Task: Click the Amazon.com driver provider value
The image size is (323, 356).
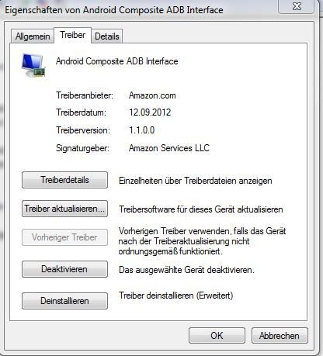Action: pyautogui.click(x=152, y=95)
